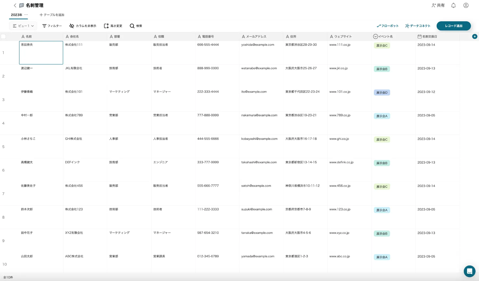The width and height of the screenshot is (479, 281).
Task: Open フローボット
Action: pyautogui.click(x=388, y=26)
